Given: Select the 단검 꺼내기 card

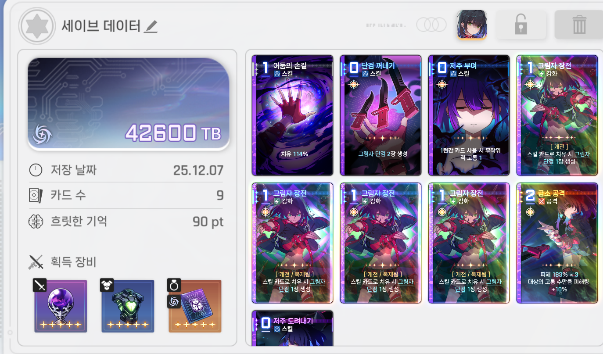Looking at the screenshot, I should point(380,115).
